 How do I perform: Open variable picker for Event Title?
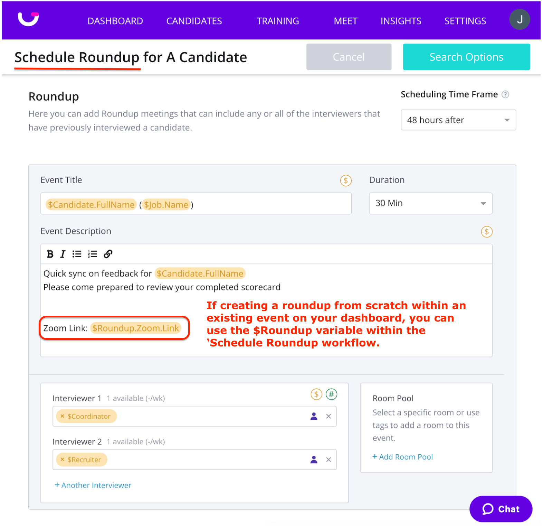[x=345, y=180]
